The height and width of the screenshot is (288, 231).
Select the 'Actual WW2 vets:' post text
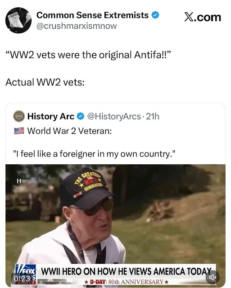coord(45,82)
